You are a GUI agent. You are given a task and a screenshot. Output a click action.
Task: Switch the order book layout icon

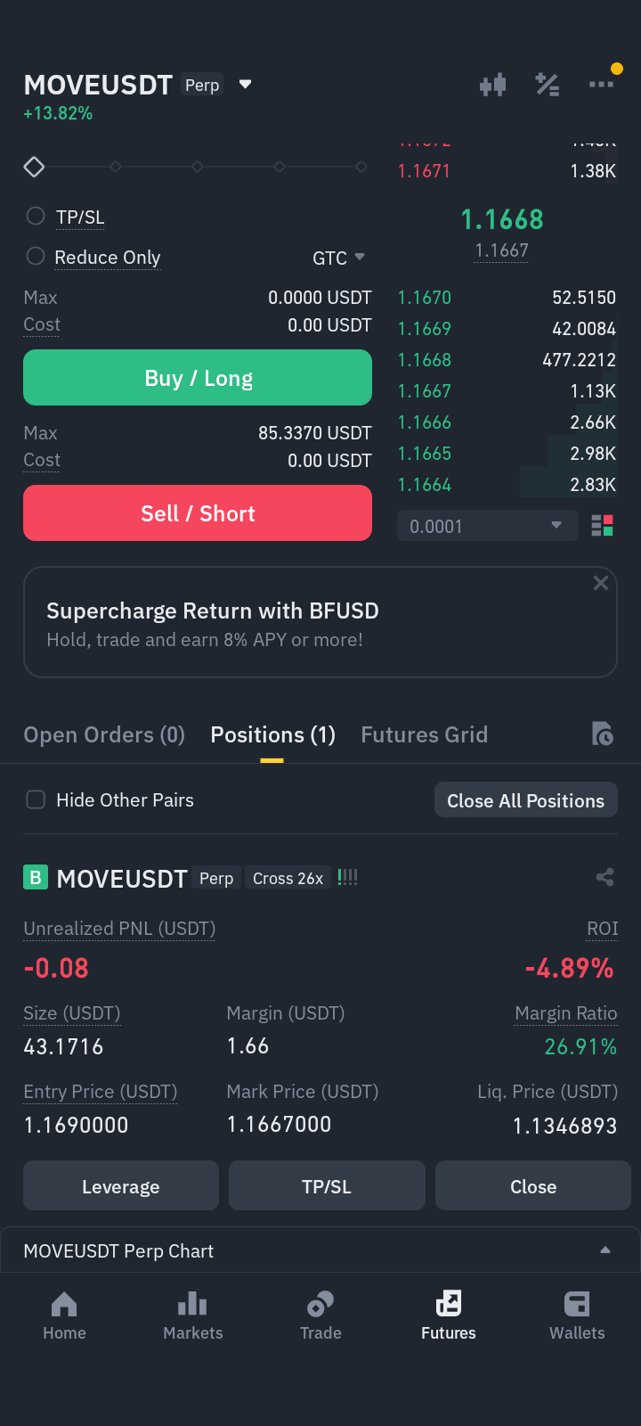pyautogui.click(x=603, y=526)
